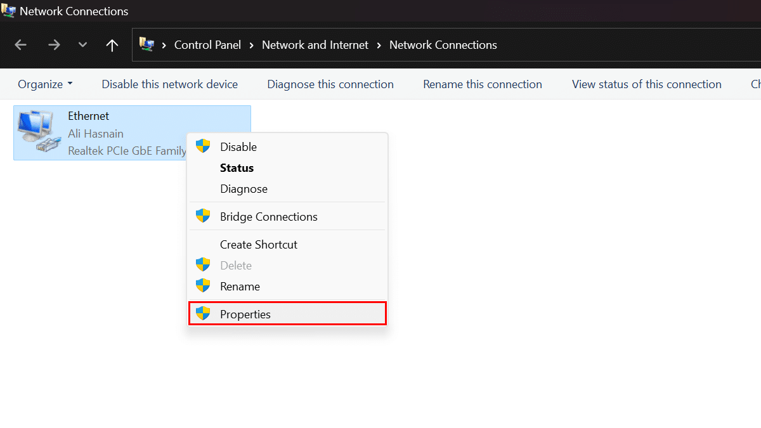This screenshot has width=761, height=428.
Task: Click the shield icon beside Rename
Action: pyautogui.click(x=203, y=286)
